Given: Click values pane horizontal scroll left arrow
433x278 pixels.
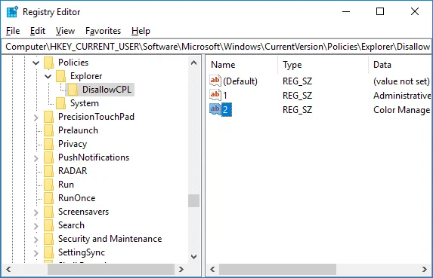Looking at the screenshot, I should click(212, 269).
